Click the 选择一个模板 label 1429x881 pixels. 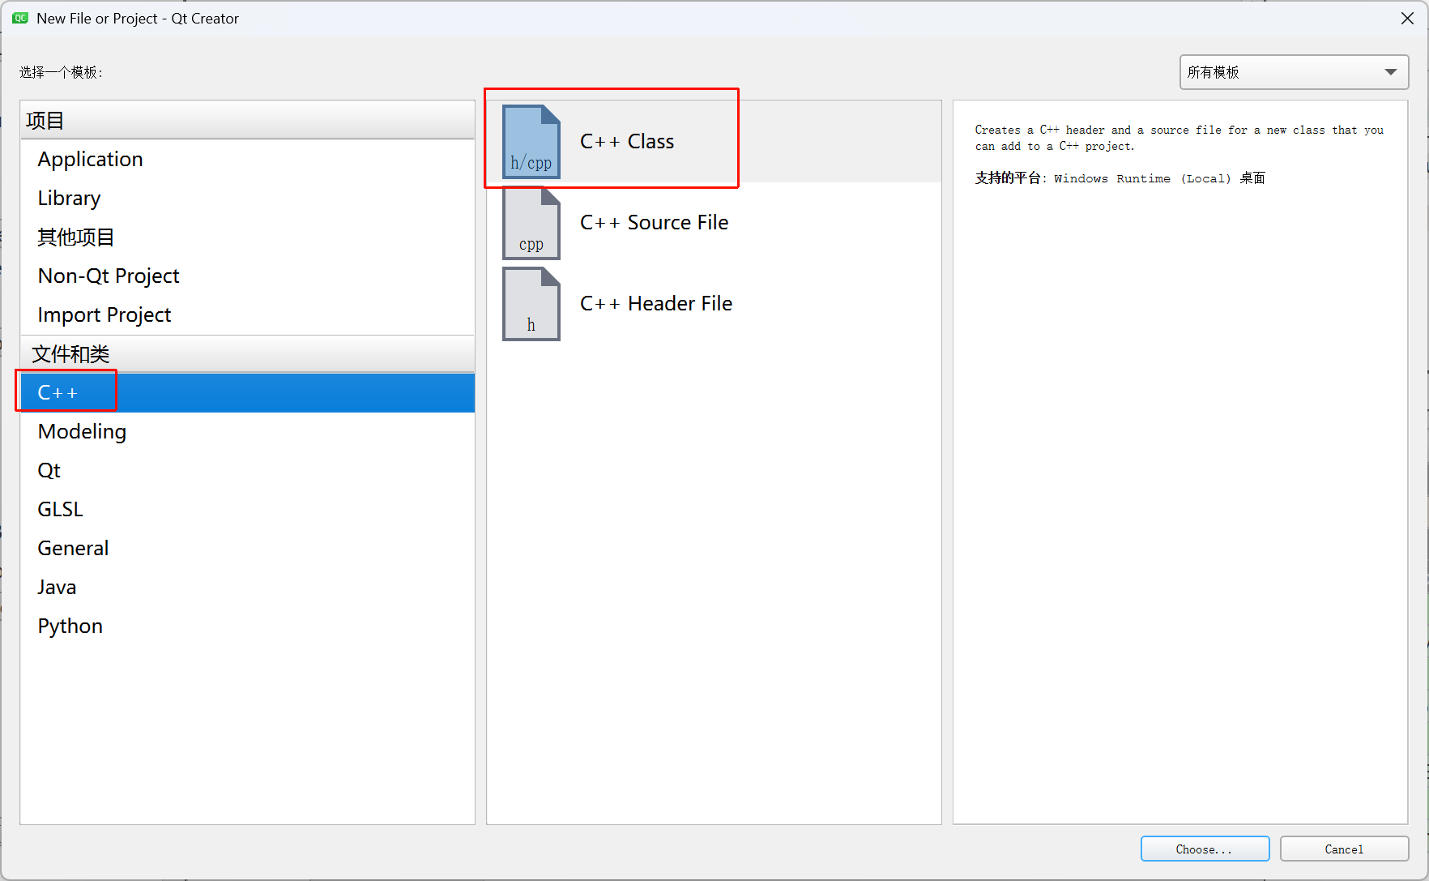click(61, 72)
